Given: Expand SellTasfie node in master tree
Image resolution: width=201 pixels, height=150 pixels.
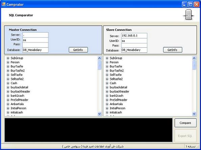Looking at the screenshot, I should pos(8,75).
